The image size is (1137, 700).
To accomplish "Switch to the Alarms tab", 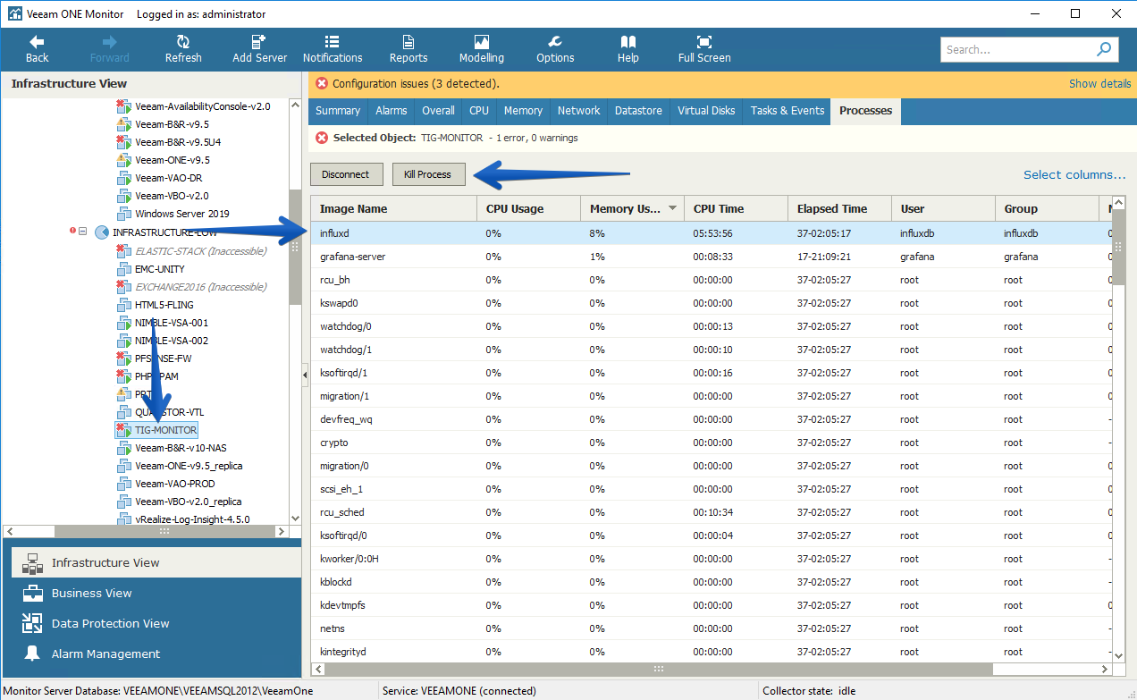I will coord(392,111).
